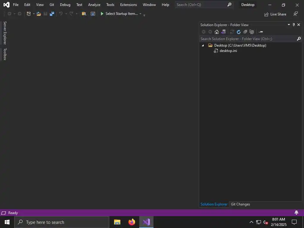Click the Save All toolbar icon

pos(52,14)
